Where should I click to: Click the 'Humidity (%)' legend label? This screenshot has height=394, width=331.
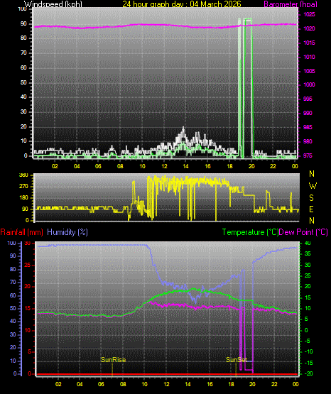click(67, 232)
